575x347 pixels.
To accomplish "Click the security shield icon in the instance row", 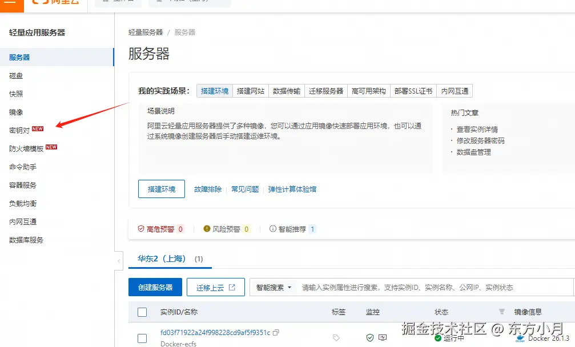I will pyautogui.click(x=370, y=337).
